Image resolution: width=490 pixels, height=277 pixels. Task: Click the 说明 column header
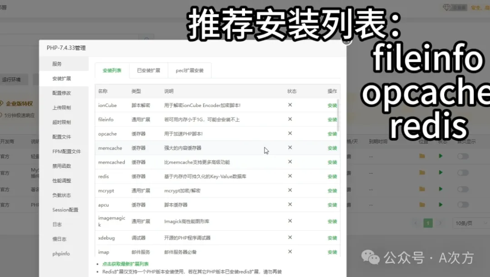pos(169,91)
